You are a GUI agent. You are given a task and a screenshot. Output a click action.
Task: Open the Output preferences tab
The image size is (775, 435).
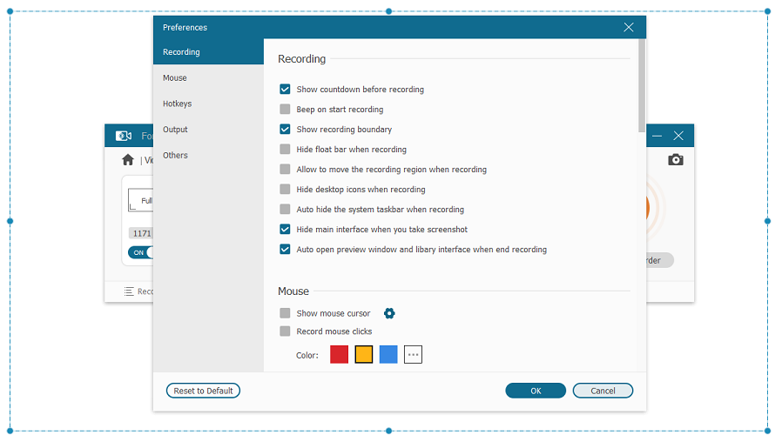[x=208, y=129]
